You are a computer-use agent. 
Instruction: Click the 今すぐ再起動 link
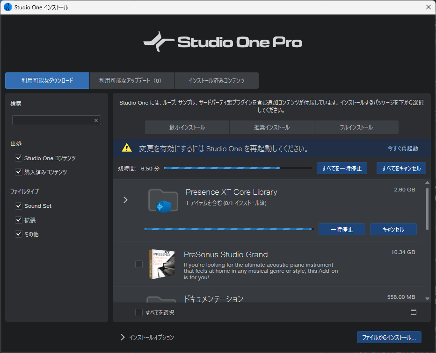pos(402,148)
